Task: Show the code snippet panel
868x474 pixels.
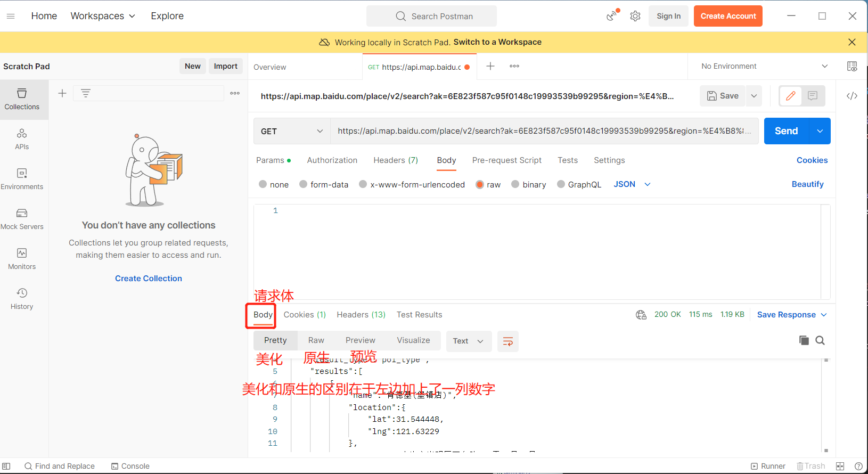Action: pos(852,96)
